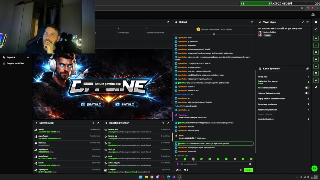The width and height of the screenshot is (320, 180).
Task: Edit stream info with the Yayın bilgisi pencil
Action: 303,22
